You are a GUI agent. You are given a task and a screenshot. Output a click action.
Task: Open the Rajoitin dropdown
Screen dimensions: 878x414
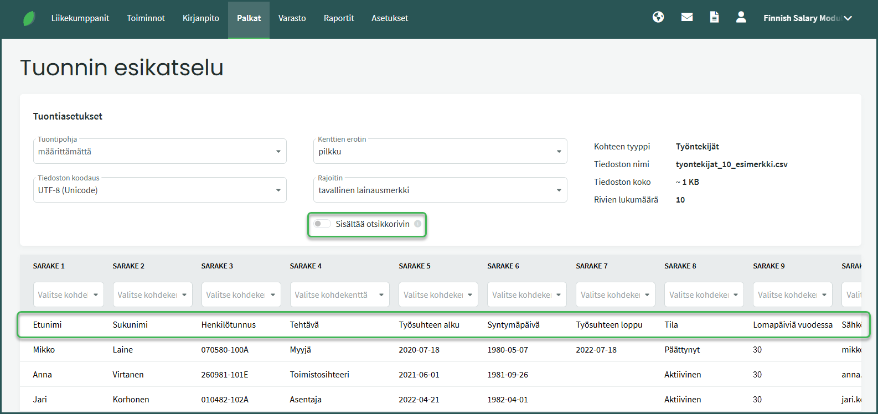tap(440, 190)
